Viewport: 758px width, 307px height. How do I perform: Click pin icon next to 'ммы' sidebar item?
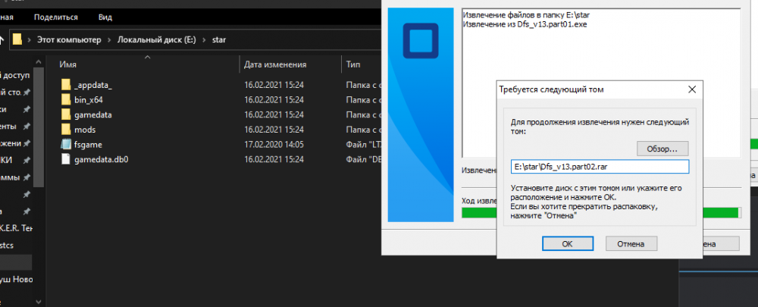pos(27,177)
